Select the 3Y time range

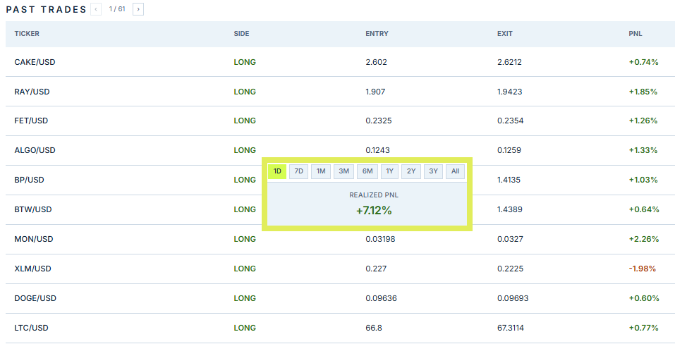[434, 171]
